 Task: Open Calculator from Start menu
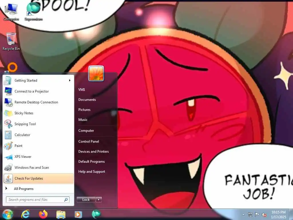(x=38, y=135)
